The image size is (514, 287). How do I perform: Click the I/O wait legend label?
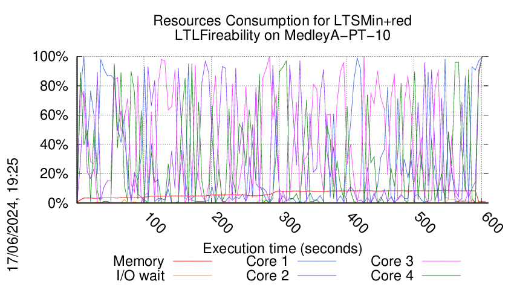(141, 276)
